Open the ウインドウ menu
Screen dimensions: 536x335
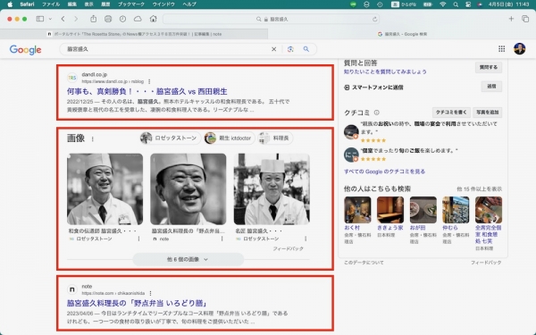pyautogui.click(x=163, y=4)
